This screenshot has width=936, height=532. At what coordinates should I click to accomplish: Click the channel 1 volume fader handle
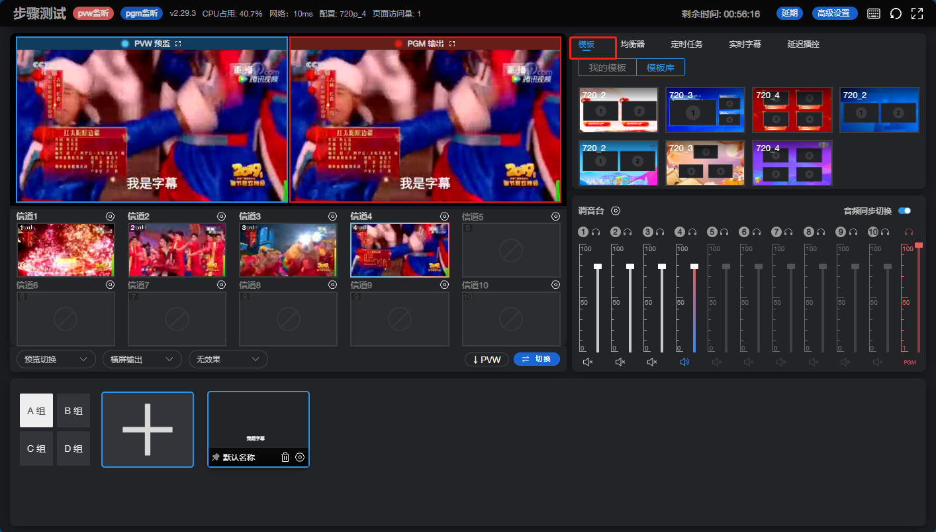[x=598, y=266]
